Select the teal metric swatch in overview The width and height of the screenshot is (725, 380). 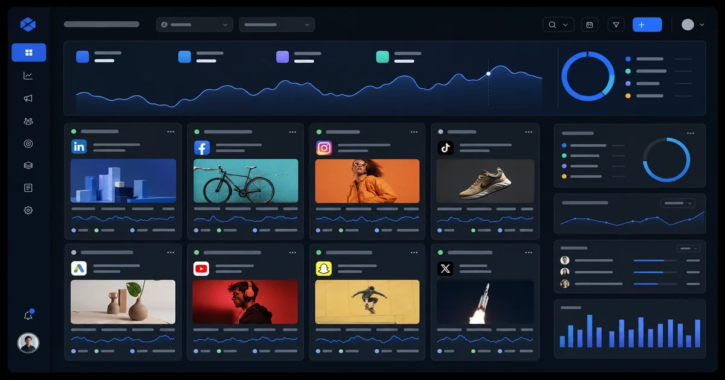[x=382, y=57]
